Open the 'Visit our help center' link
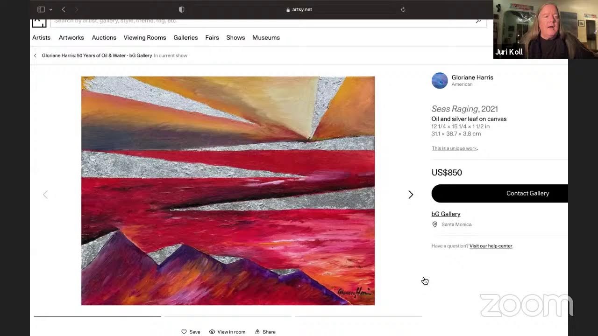The width and height of the screenshot is (598, 336). [491, 246]
